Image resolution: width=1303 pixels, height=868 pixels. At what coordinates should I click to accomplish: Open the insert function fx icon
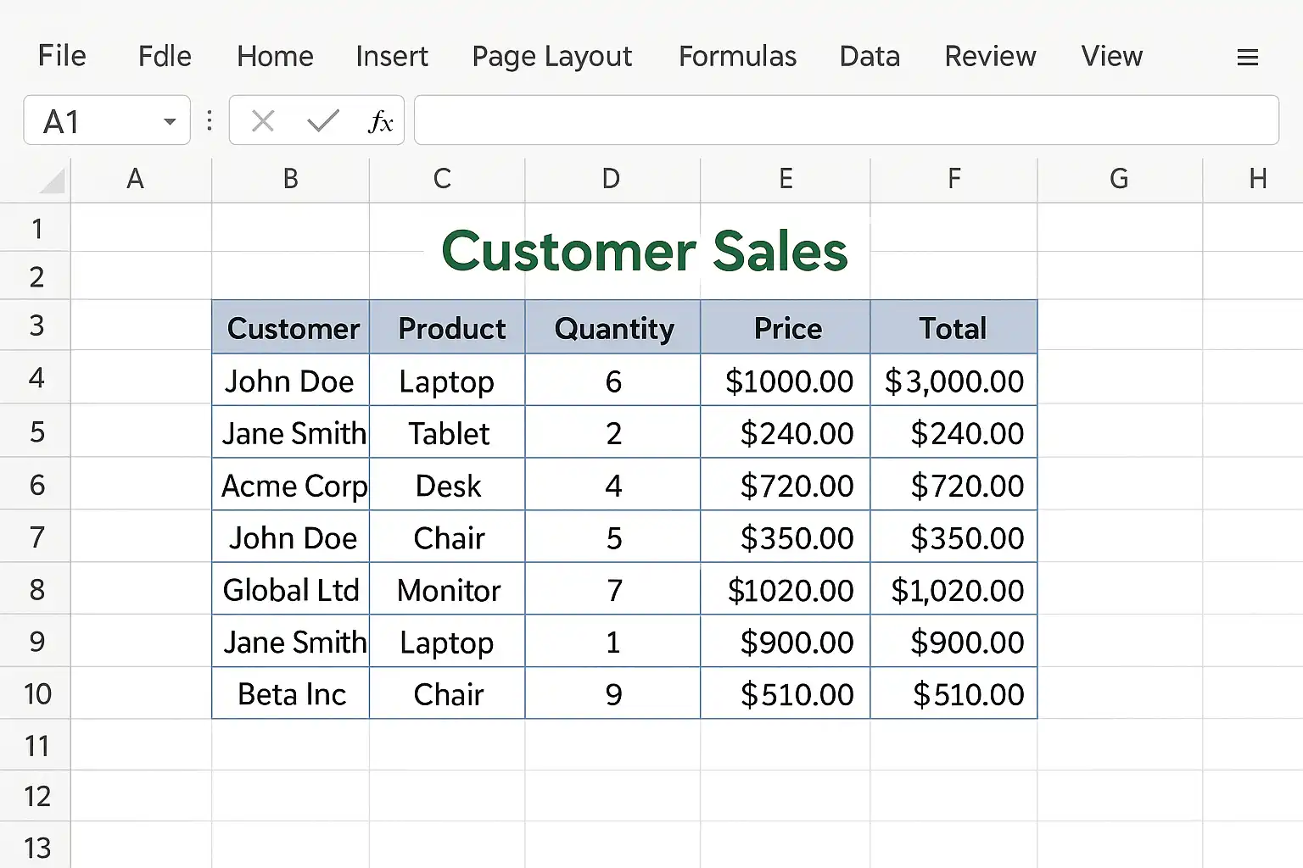[380, 121]
